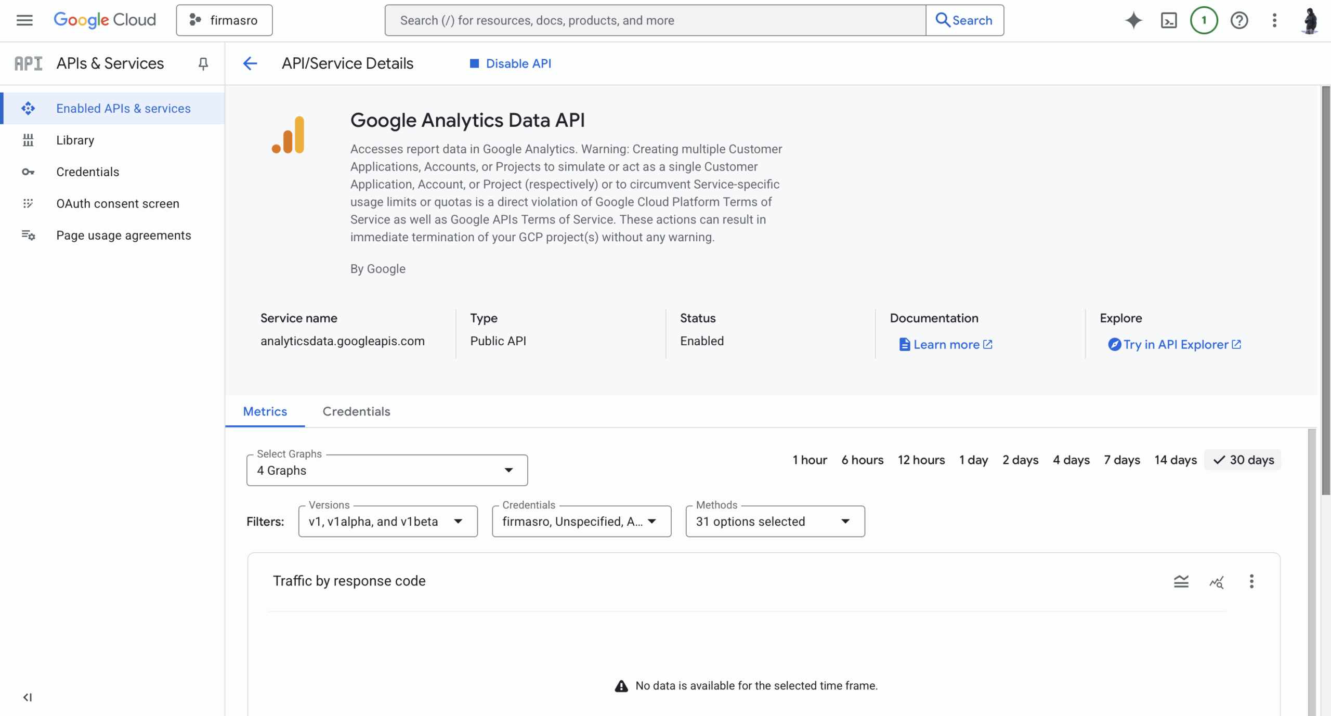Viewport: 1331px width, 716px height.
Task: Click the Google Analytics bar chart logo
Action: [288, 135]
